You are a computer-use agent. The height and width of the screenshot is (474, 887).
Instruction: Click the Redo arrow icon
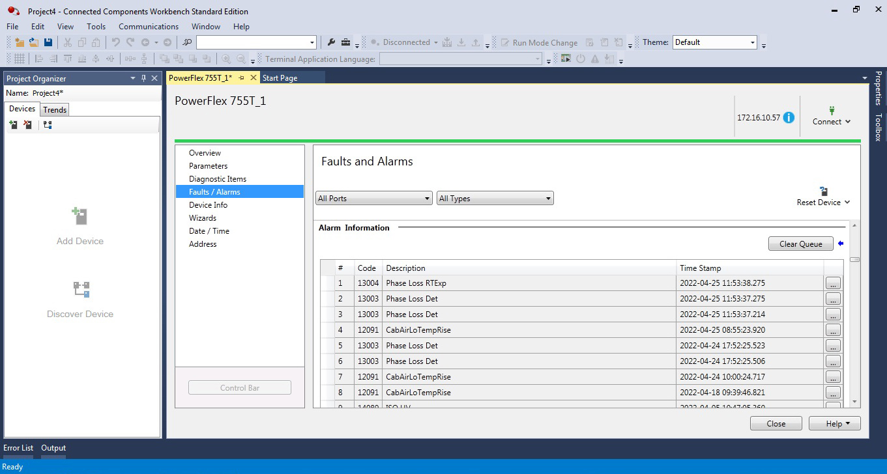click(x=130, y=42)
